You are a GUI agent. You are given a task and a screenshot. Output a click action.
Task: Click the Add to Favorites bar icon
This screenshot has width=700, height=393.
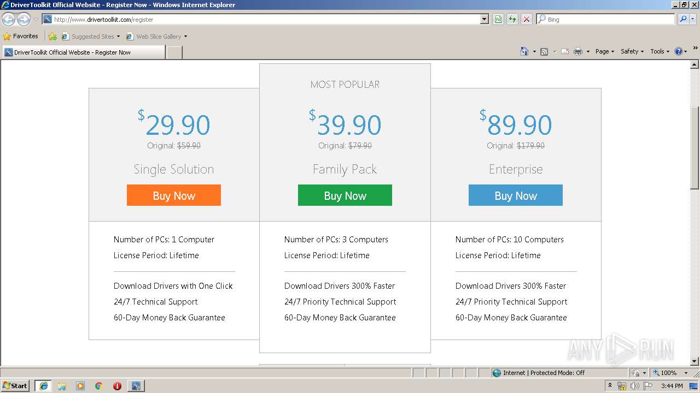pyautogui.click(x=52, y=37)
